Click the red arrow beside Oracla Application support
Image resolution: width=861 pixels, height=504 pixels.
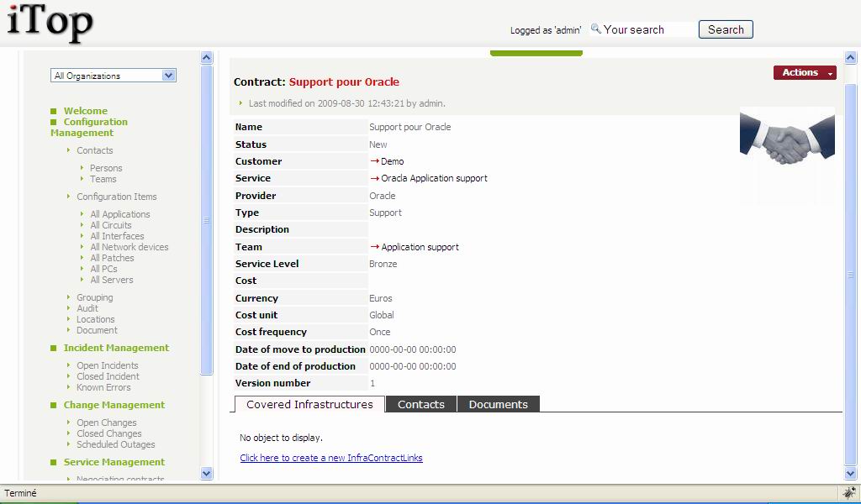tap(374, 178)
